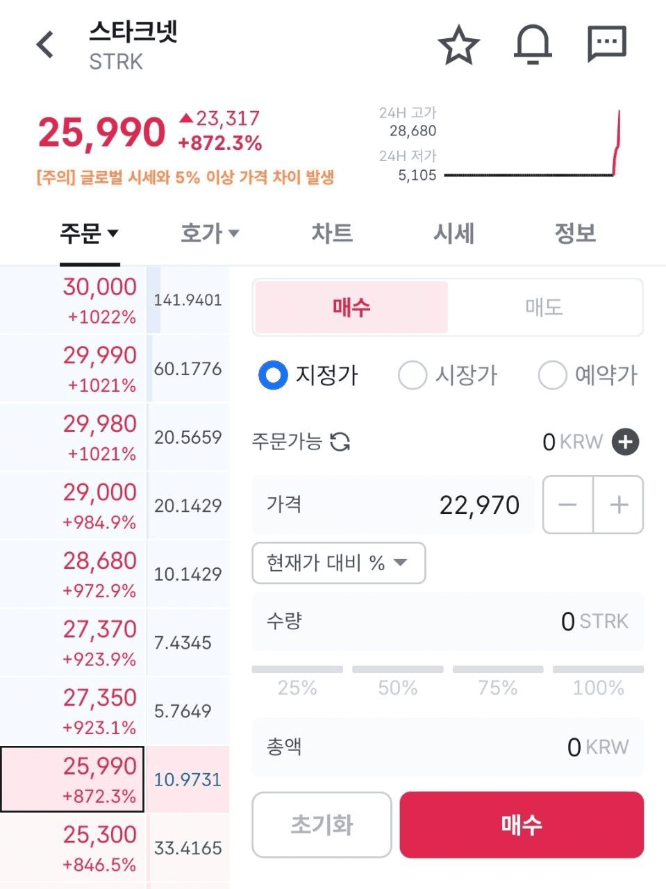Go back using the left arrow icon
666x889 pixels.
coord(45,45)
